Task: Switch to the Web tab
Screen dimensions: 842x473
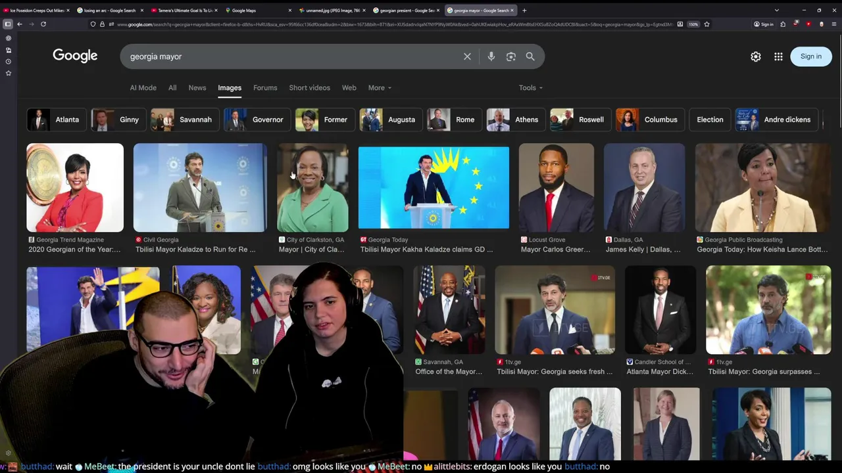Action: 349,87
